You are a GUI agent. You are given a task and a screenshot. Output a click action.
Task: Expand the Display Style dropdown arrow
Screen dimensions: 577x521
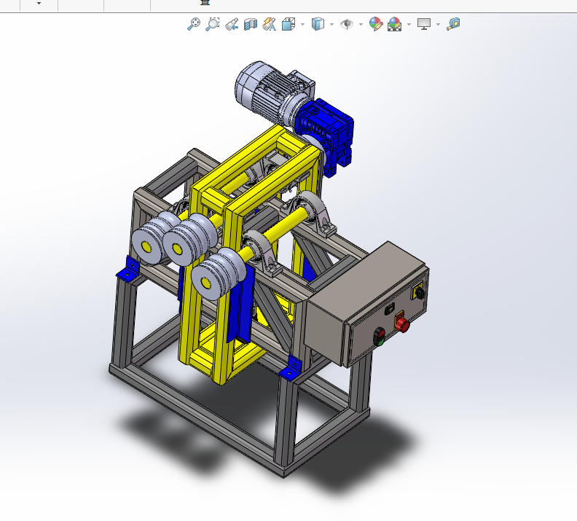(331, 25)
